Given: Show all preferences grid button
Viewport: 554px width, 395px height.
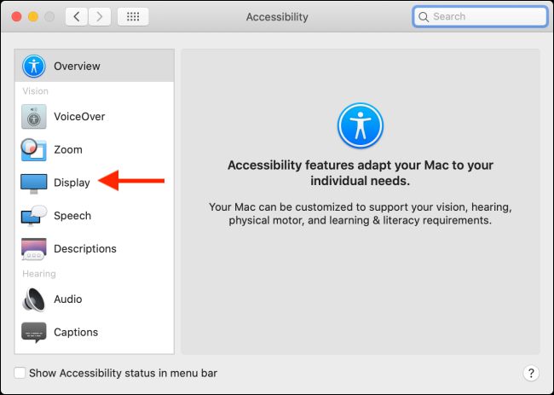Looking at the screenshot, I should coord(134,17).
